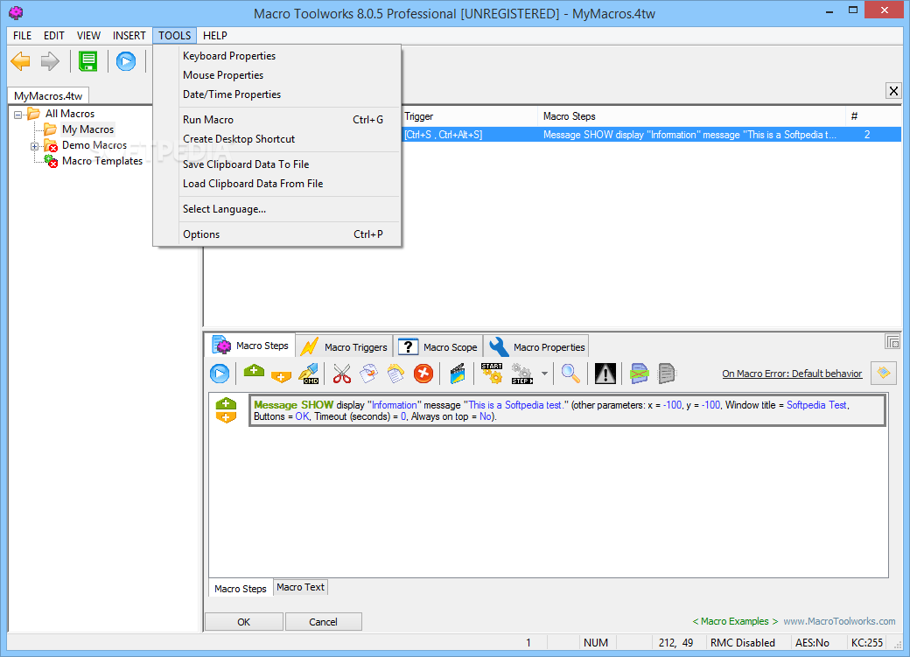Click the STEP gears debug icon

521,374
